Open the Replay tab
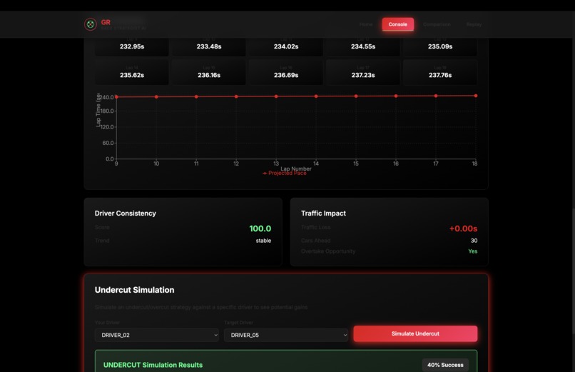The height and width of the screenshot is (372, 575). [x=474, y=24]
